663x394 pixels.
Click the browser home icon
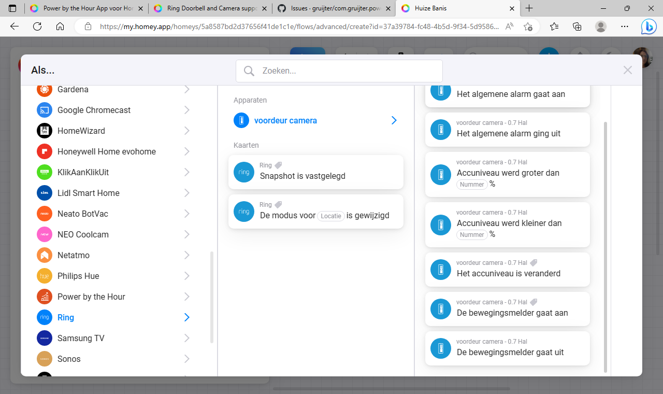[x=60, y=26]
